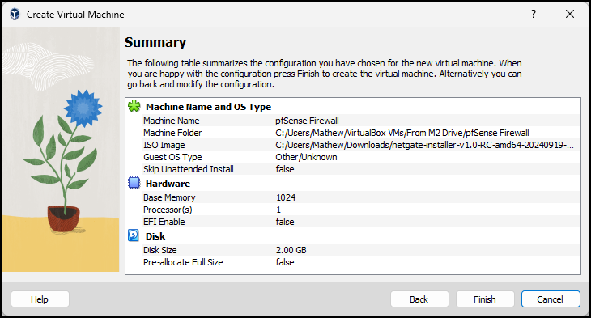Open Help for the wizard
The height and width of the screenshot is (318, 591).
pyautogui.click(x=40, y=299)
